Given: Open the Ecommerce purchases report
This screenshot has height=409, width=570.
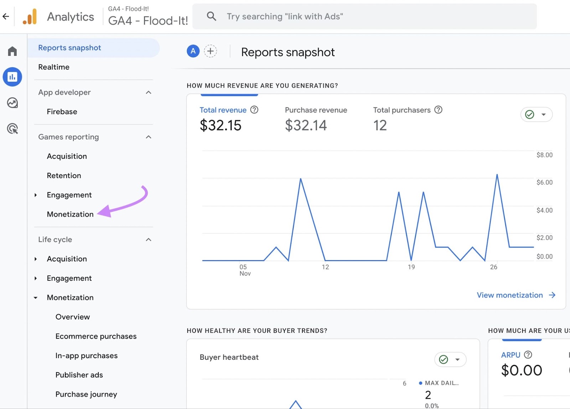Looking at the screenshot, I should [x=95, y=336].
